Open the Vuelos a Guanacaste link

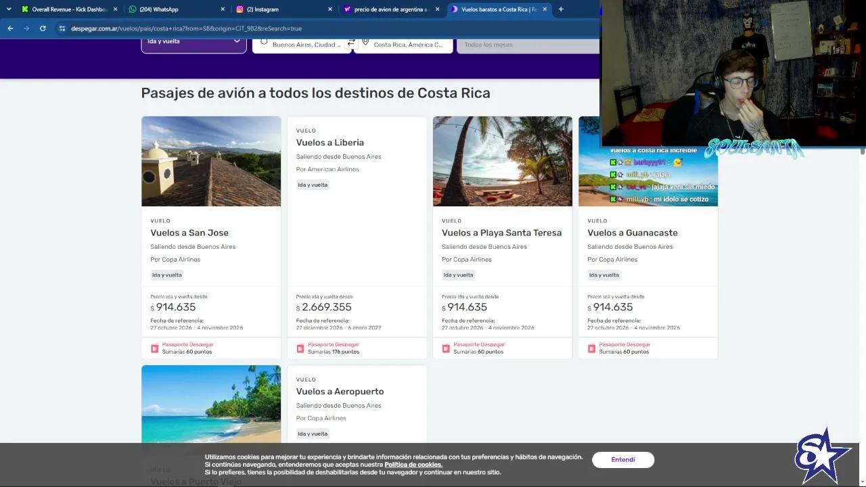pyautogui.click(x=633, y=233)
